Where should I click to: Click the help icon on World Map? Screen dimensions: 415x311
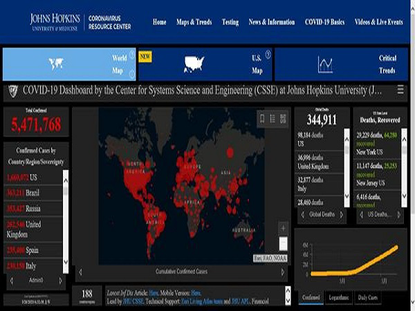132,54
